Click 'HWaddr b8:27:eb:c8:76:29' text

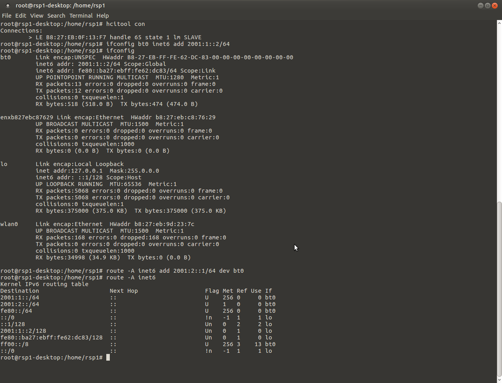(173, 117)
